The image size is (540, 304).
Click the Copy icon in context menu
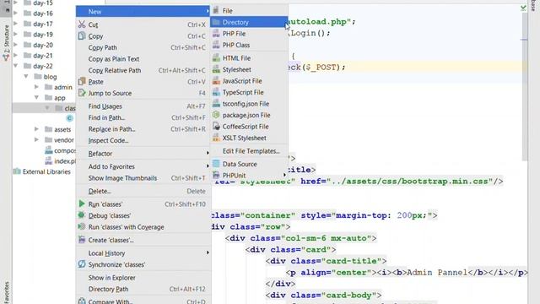coord(82,35)
